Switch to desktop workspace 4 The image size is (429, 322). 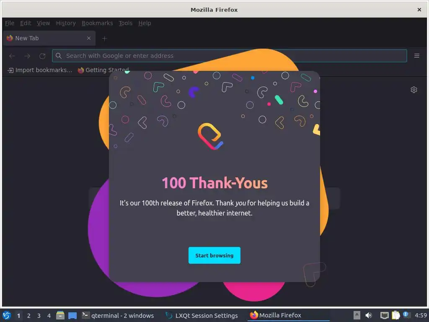[x=49, y=315]
